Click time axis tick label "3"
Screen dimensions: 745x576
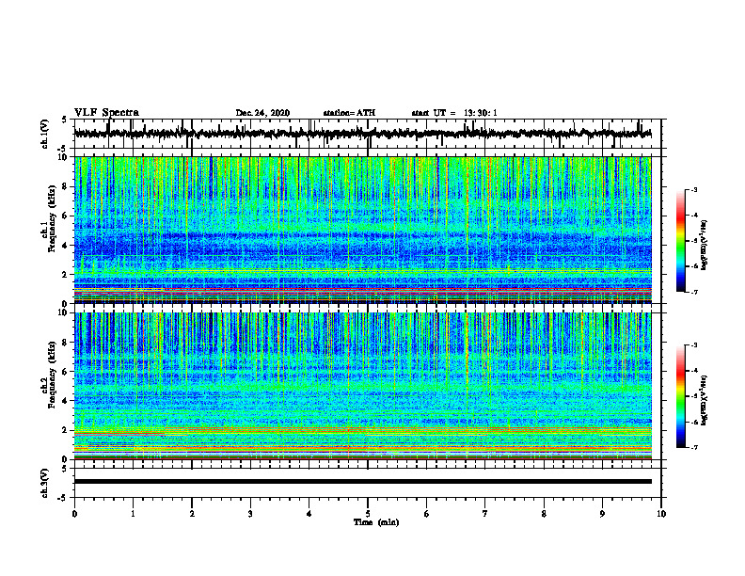click(250, 514)
